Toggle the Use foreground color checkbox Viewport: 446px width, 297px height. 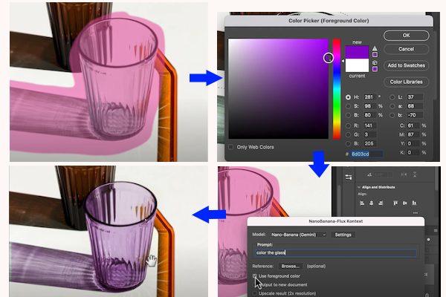click(x=253, y=276)
